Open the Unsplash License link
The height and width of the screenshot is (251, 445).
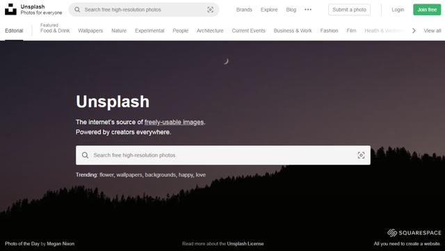point(245,243)
